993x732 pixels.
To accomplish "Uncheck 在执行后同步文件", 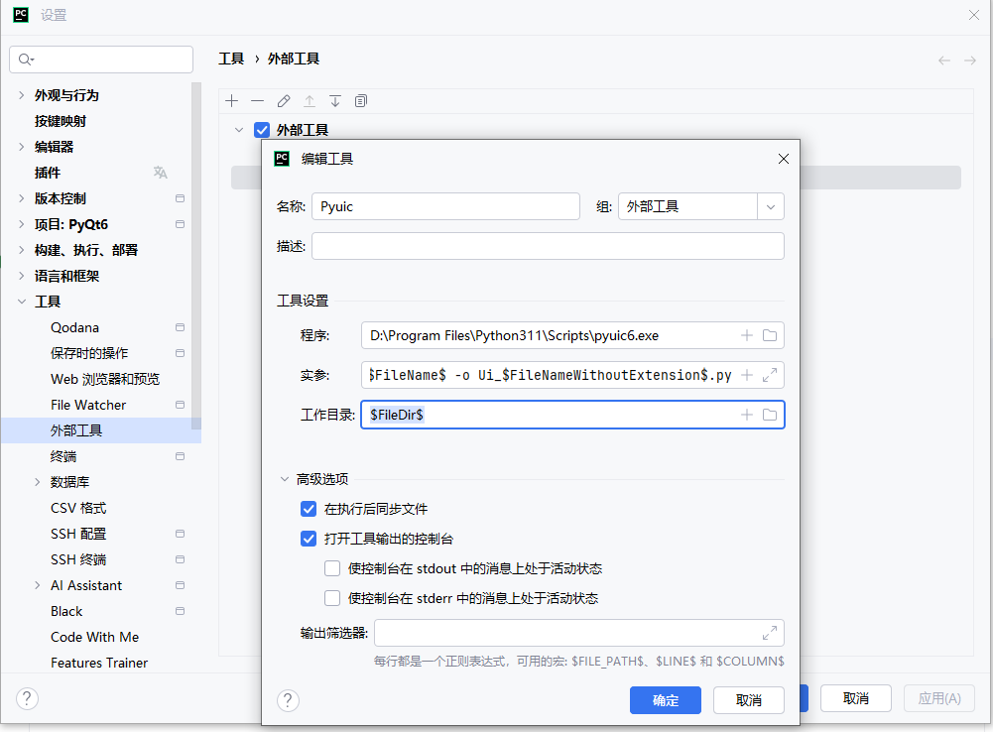I will coord(309,509).
